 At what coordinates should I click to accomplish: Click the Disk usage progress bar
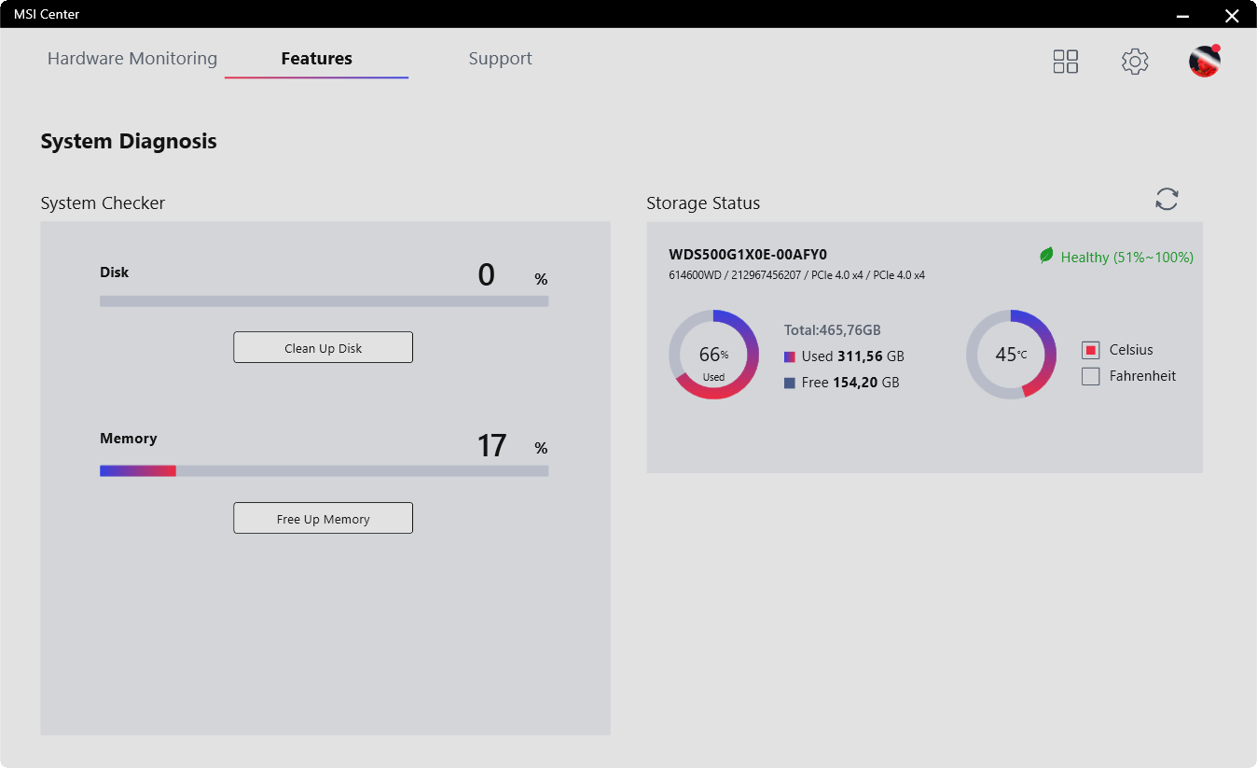click(324, 301)
